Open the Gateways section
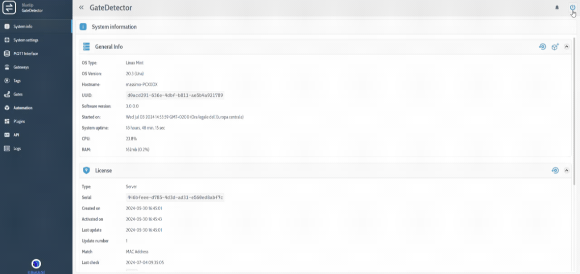 [21, 67]
